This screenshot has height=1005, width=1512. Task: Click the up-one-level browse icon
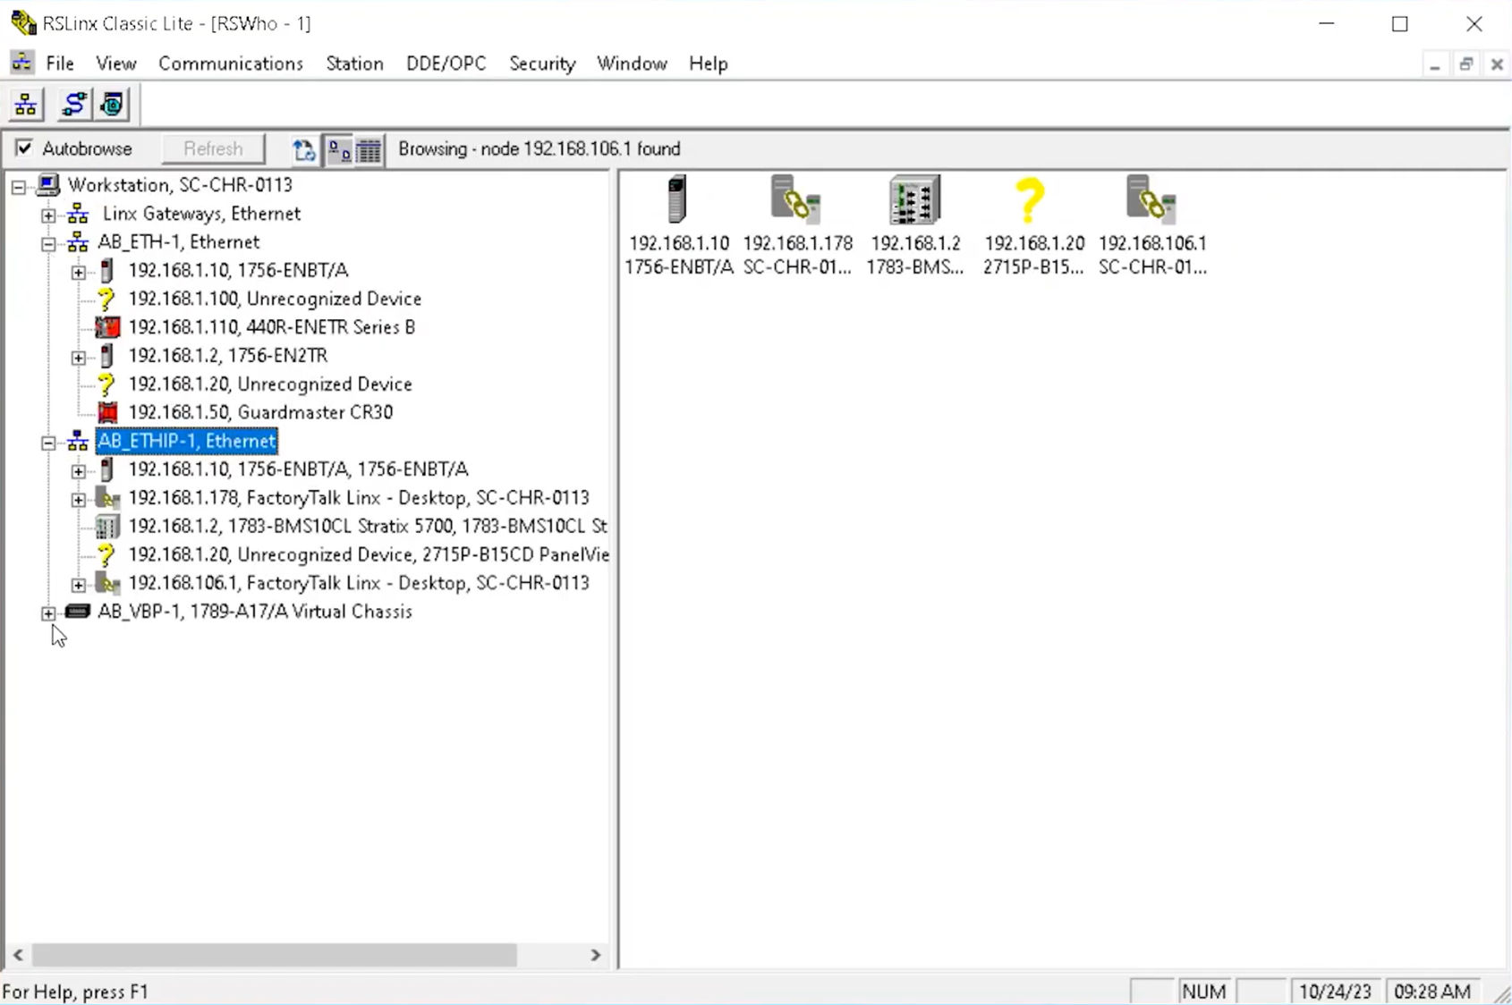click(x=304, y=149)
